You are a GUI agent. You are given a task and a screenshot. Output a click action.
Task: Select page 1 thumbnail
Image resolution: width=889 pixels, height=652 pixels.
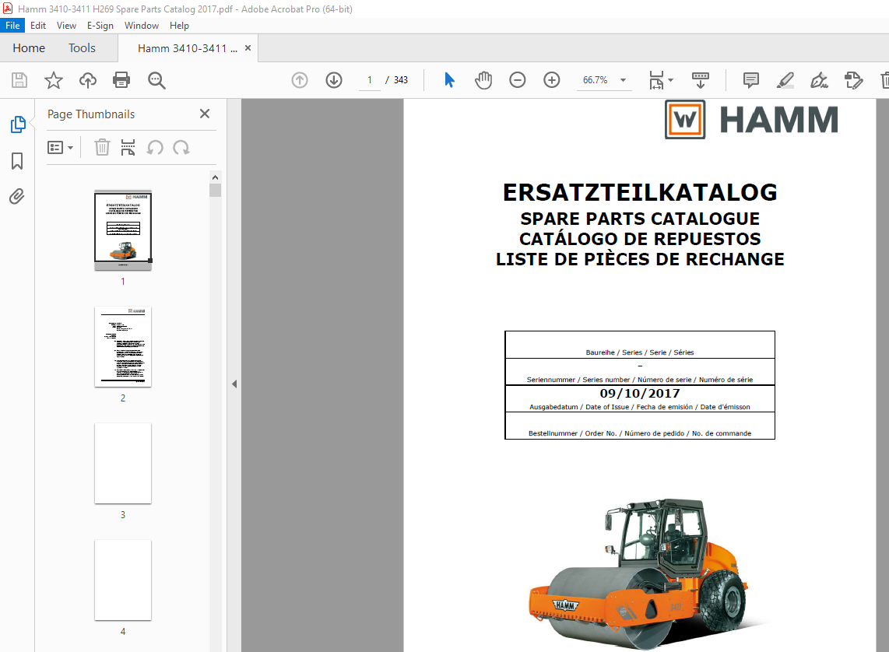coord(123,230)
